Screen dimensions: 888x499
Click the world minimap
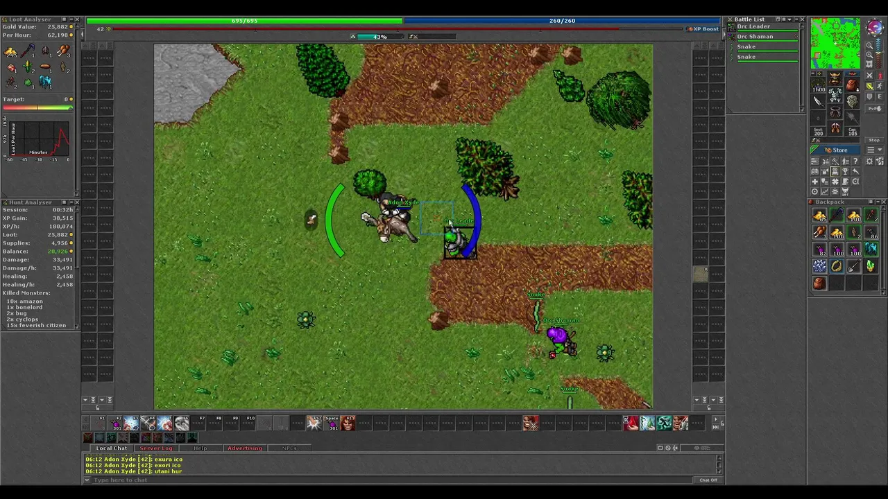(835, 43)
